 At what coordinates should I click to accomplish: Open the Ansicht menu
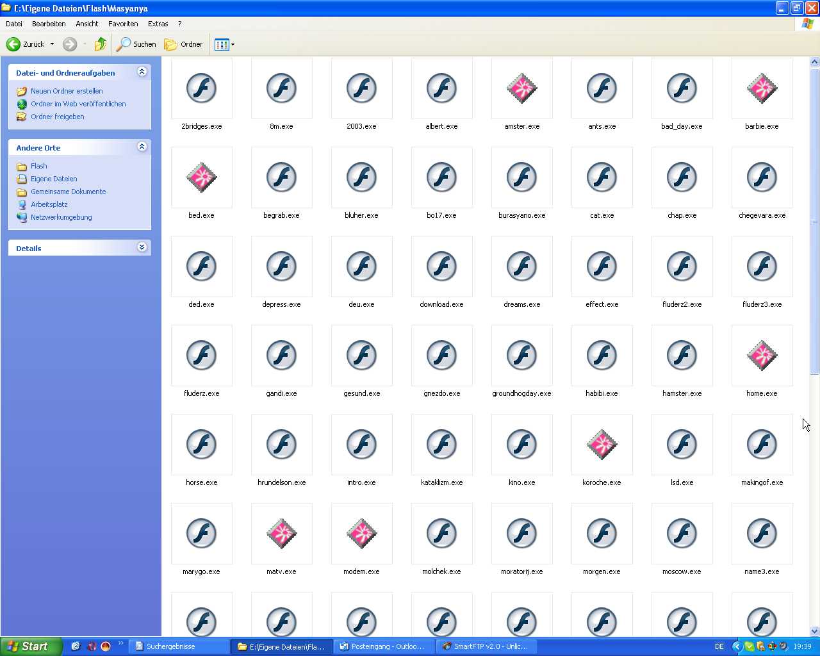(87, 24)
